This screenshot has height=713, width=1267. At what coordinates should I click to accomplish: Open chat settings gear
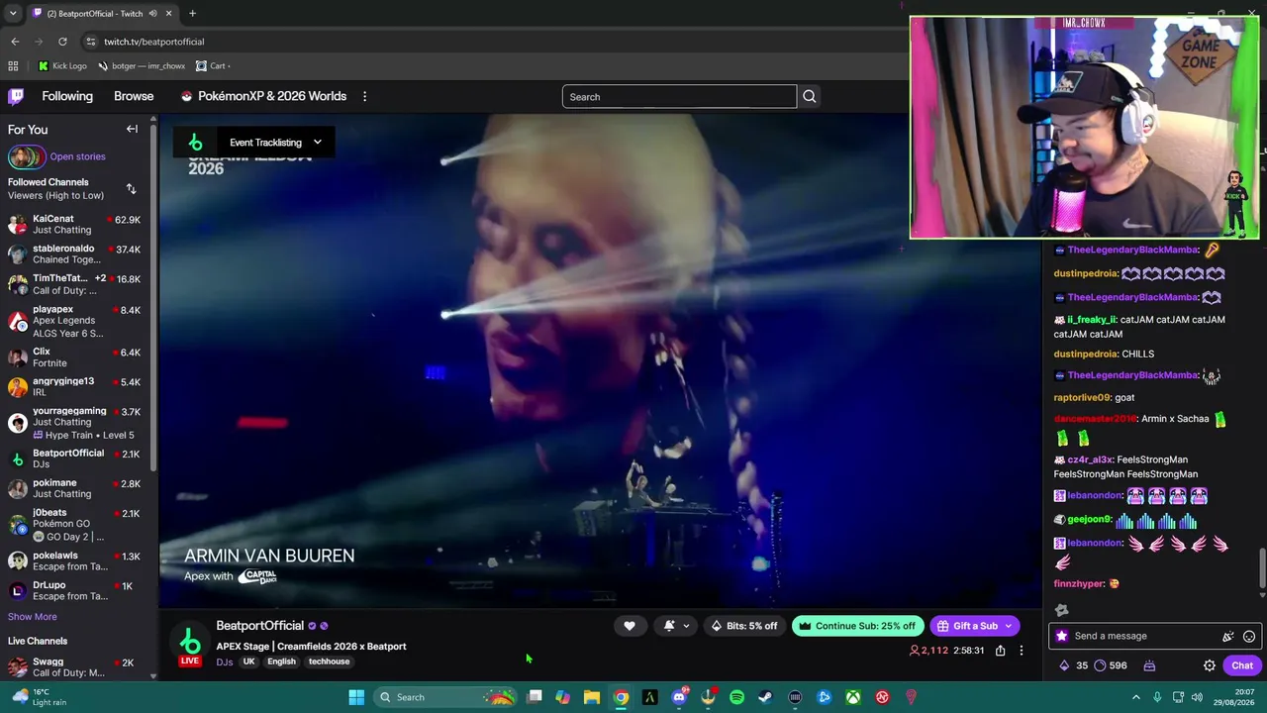tap(1210, 665)
